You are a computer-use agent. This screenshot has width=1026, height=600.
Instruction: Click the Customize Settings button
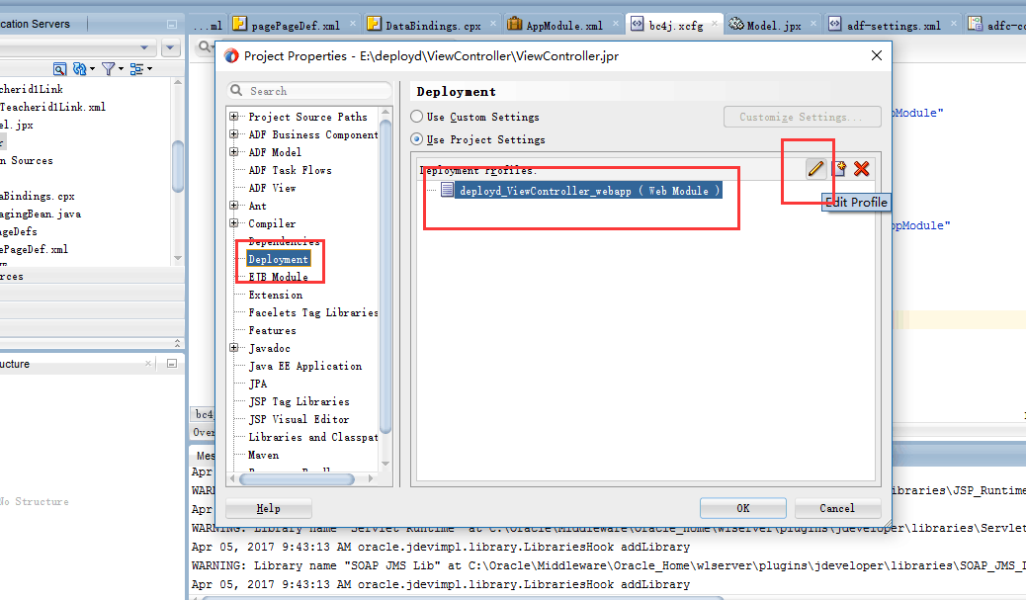click(x=802, y=117)
